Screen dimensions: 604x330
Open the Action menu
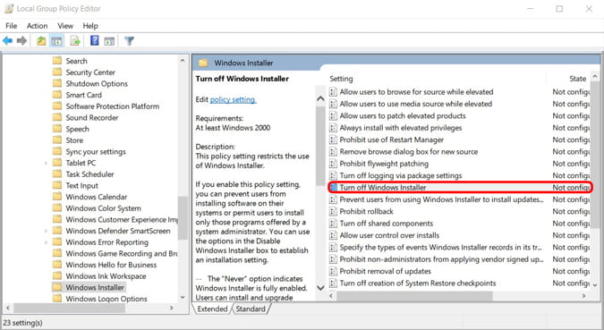[x=37, y=26]
